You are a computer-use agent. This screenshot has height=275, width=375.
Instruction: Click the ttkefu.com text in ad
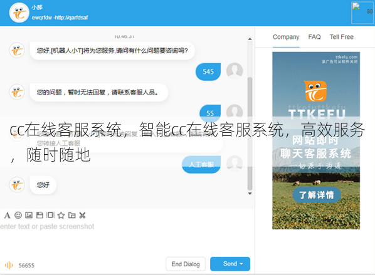[x=346, y=57]
